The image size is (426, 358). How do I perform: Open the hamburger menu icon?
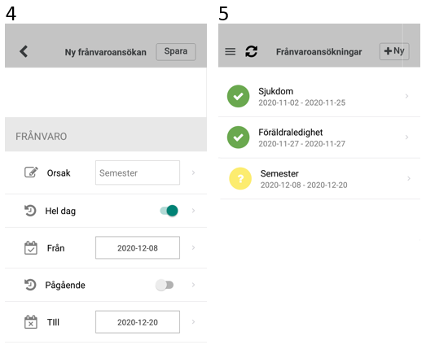pos(231,51)
